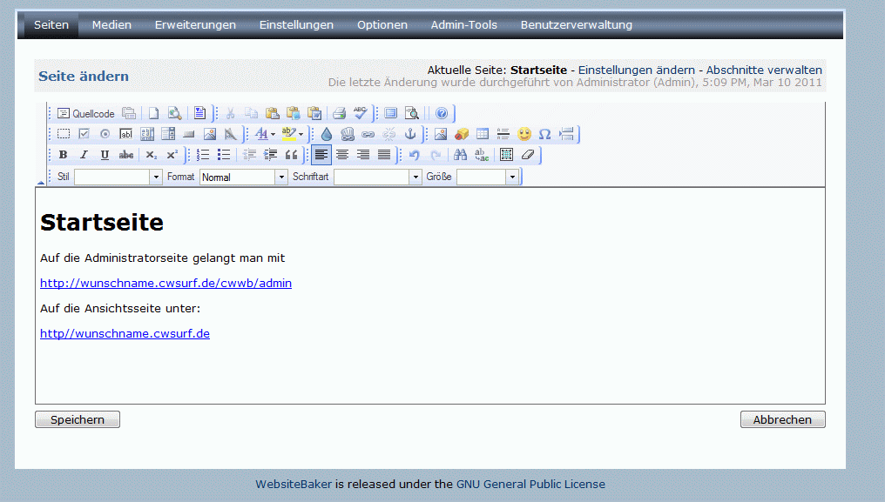Remove formatting with eraser icon

click(x=528, y=155)
